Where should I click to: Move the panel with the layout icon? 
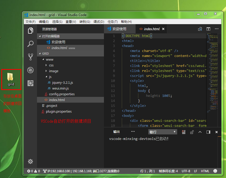coord(208,132)
